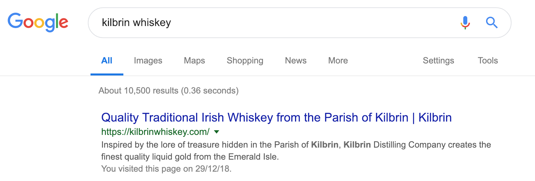Screen dimensions: 535x181
Task: Switch to the Images tab
Action: point(148,60)
